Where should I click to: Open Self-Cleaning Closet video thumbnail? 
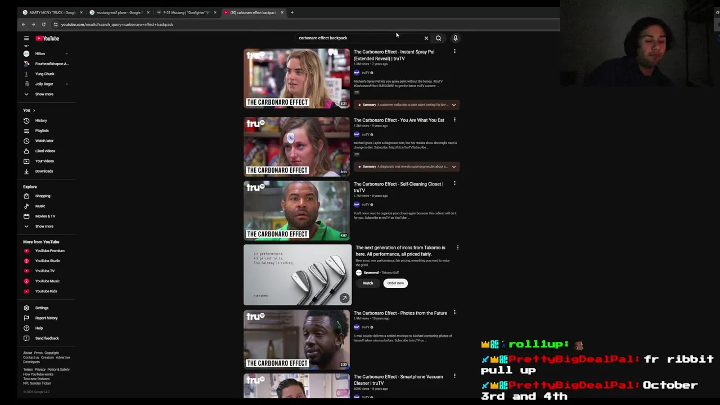point(296,210)
